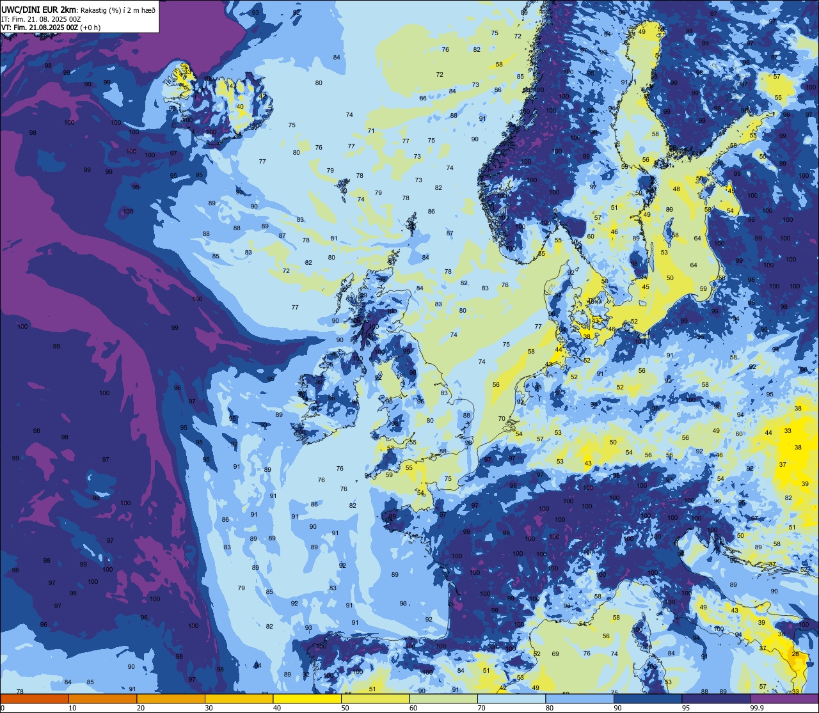The image size is (819, 713).
Task: Select the 95–99.9% dark navy legend swatch
Action: (716, 698)
